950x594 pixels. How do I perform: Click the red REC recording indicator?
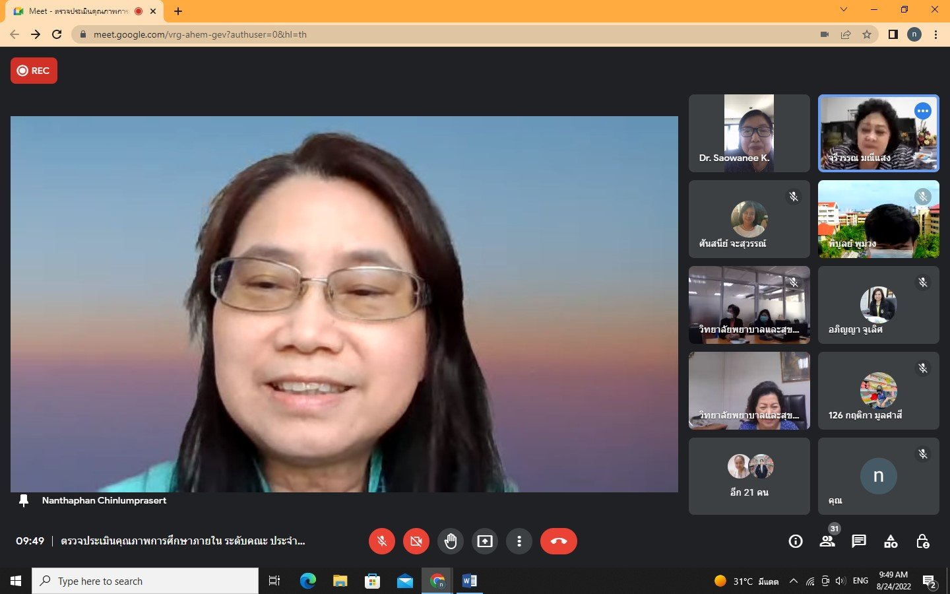(x=34, y=71)
